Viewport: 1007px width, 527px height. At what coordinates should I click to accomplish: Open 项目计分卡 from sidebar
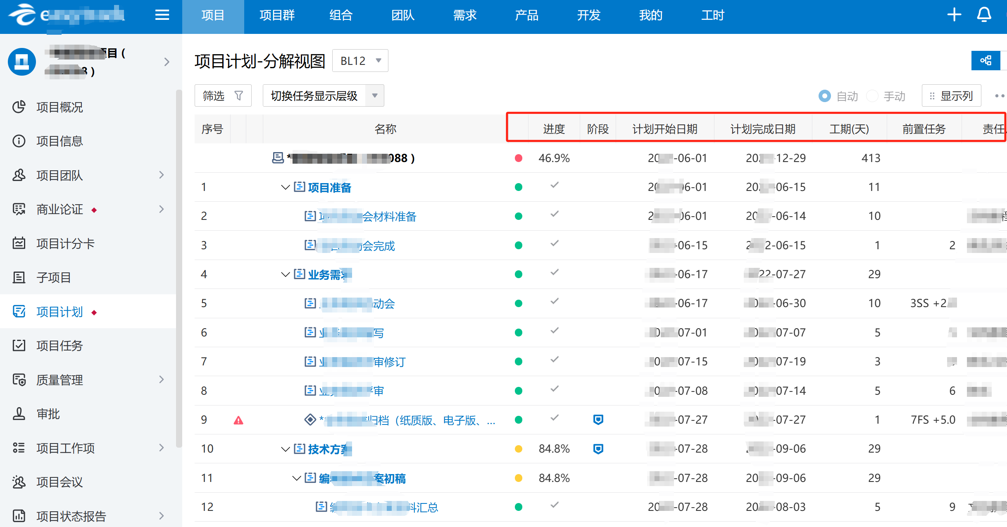coord(65,243)
